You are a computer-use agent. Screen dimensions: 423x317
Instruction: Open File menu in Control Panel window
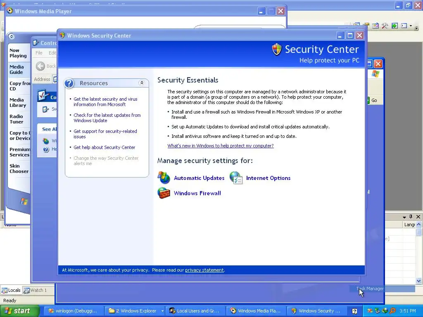point(39,53)
